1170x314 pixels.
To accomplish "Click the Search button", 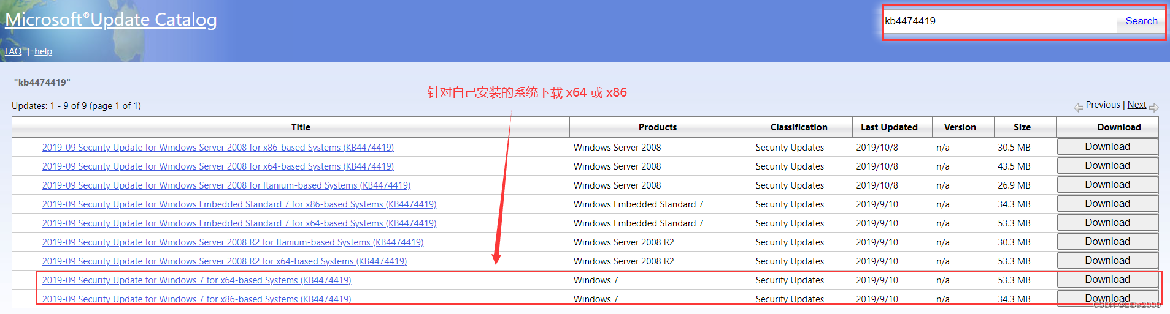I will [1141, 21].
